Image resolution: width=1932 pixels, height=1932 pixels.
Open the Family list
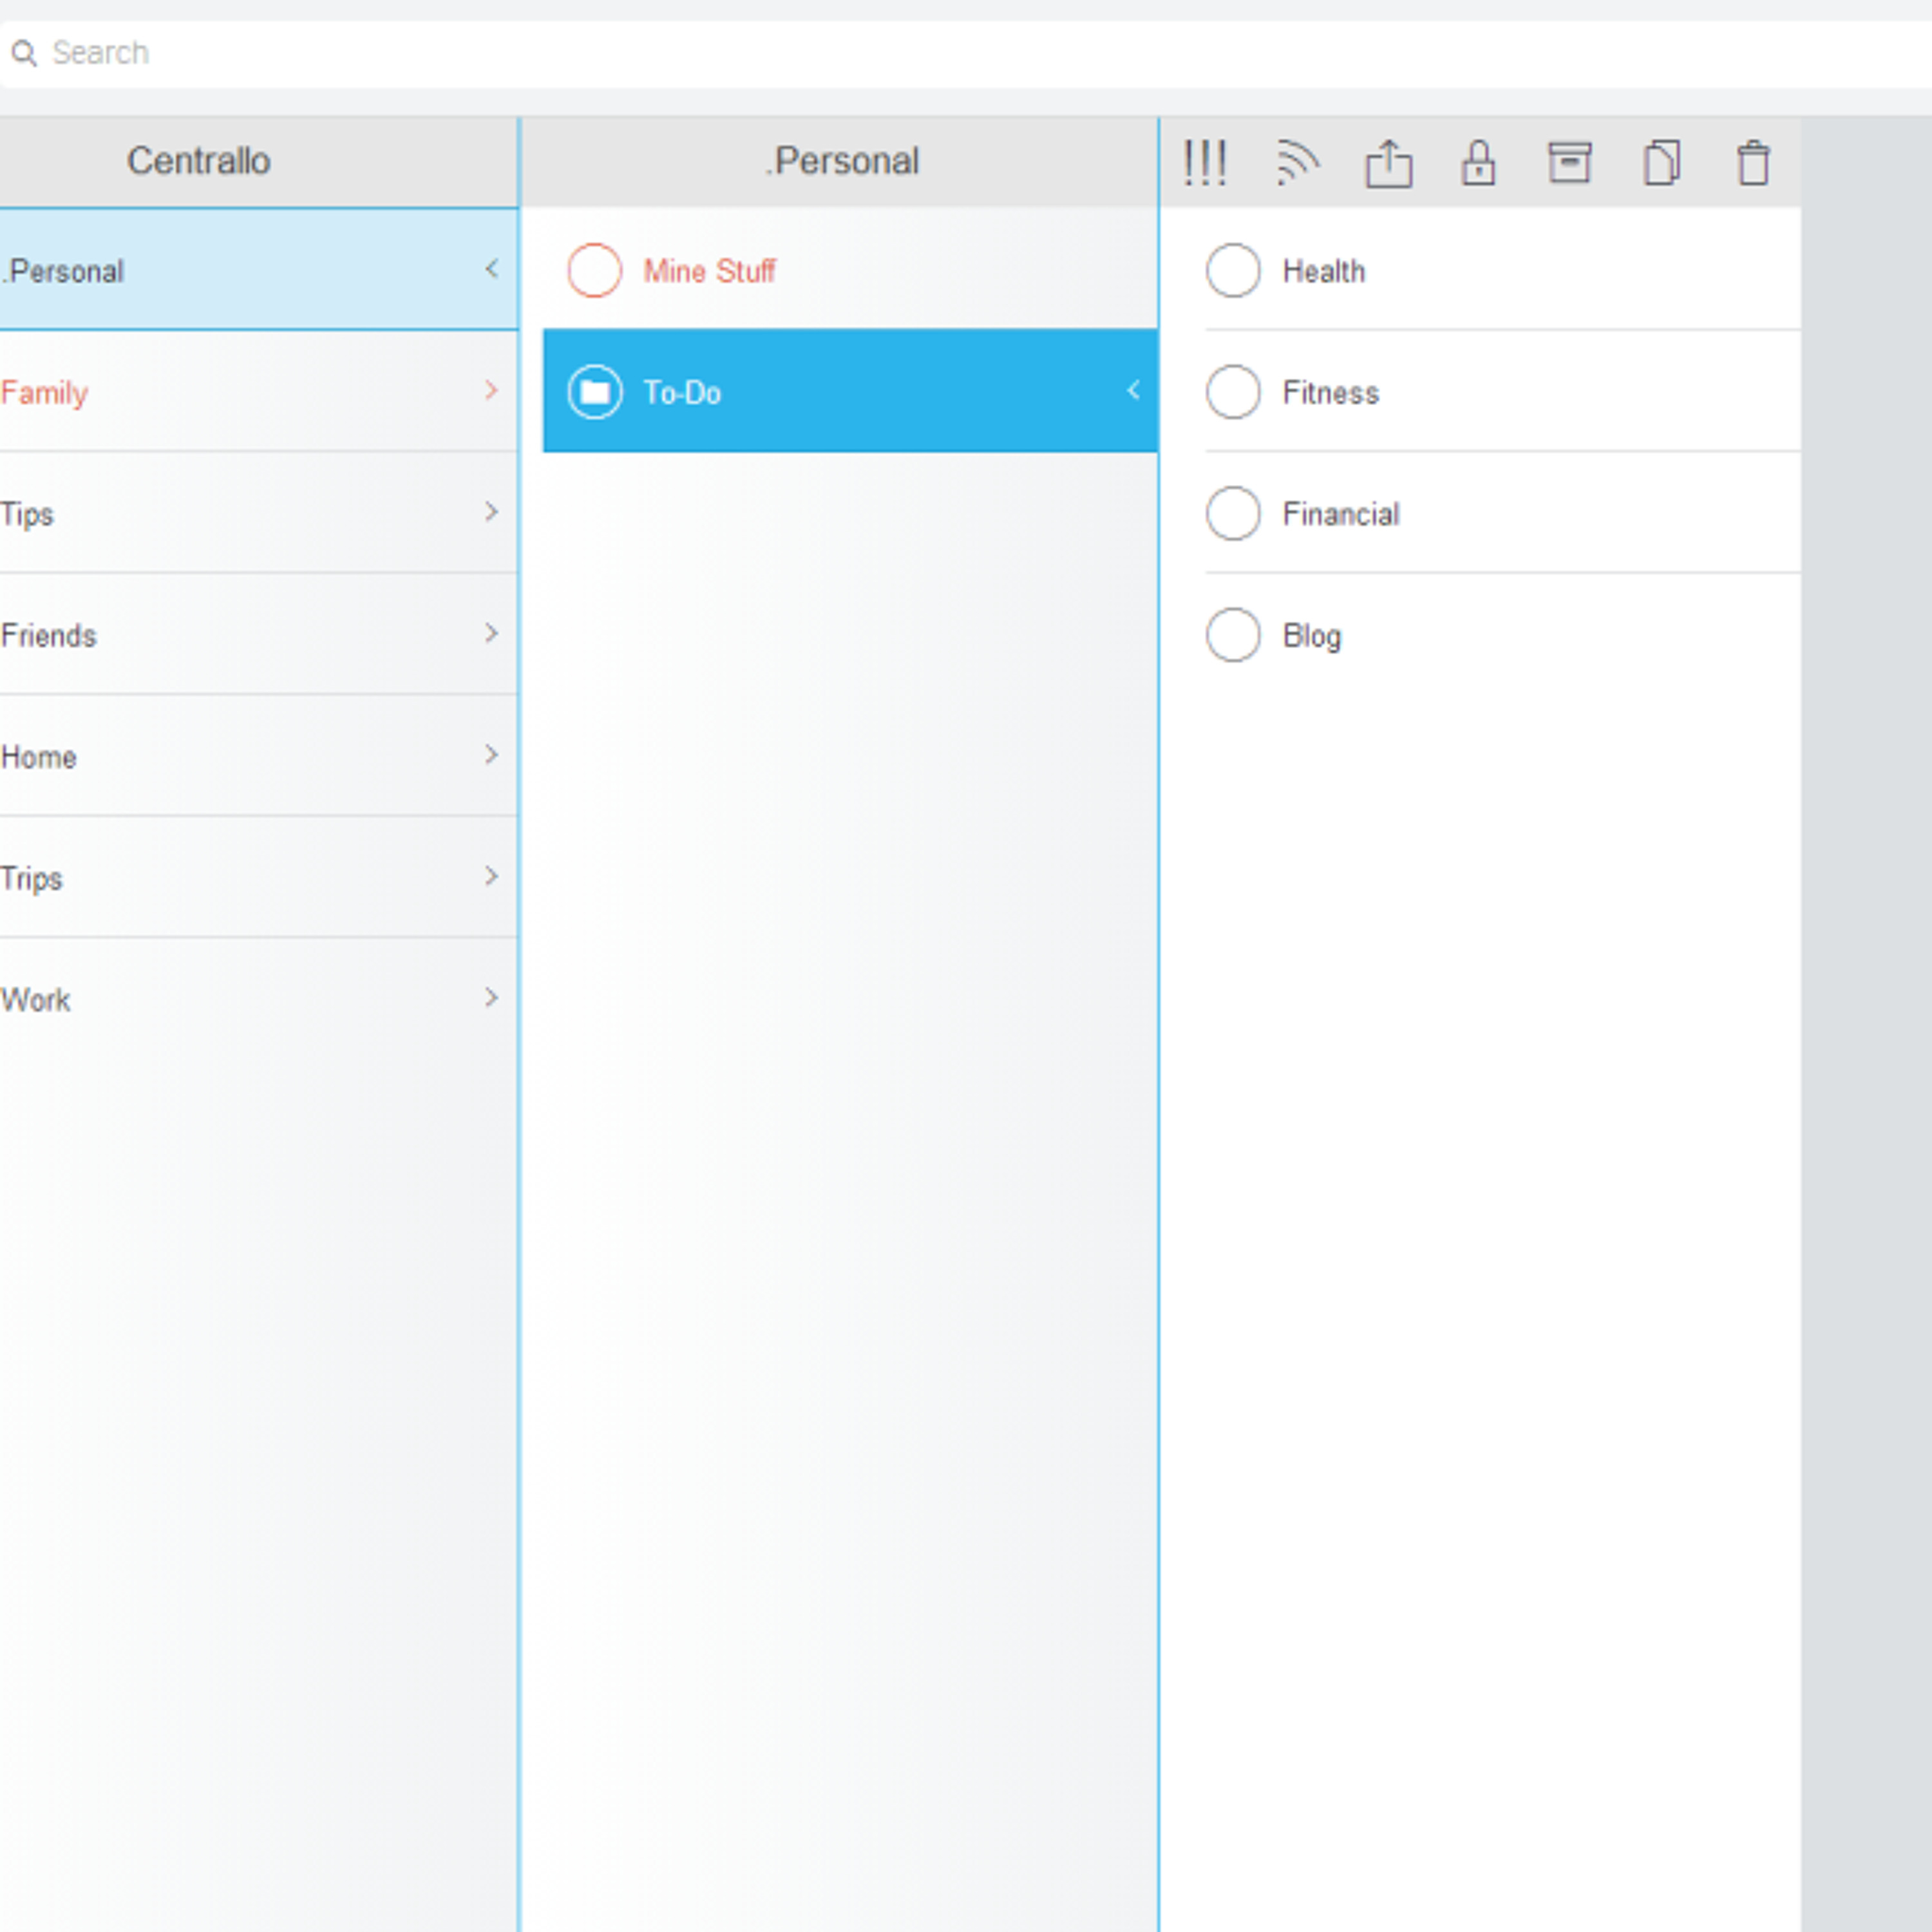(259, 392)
